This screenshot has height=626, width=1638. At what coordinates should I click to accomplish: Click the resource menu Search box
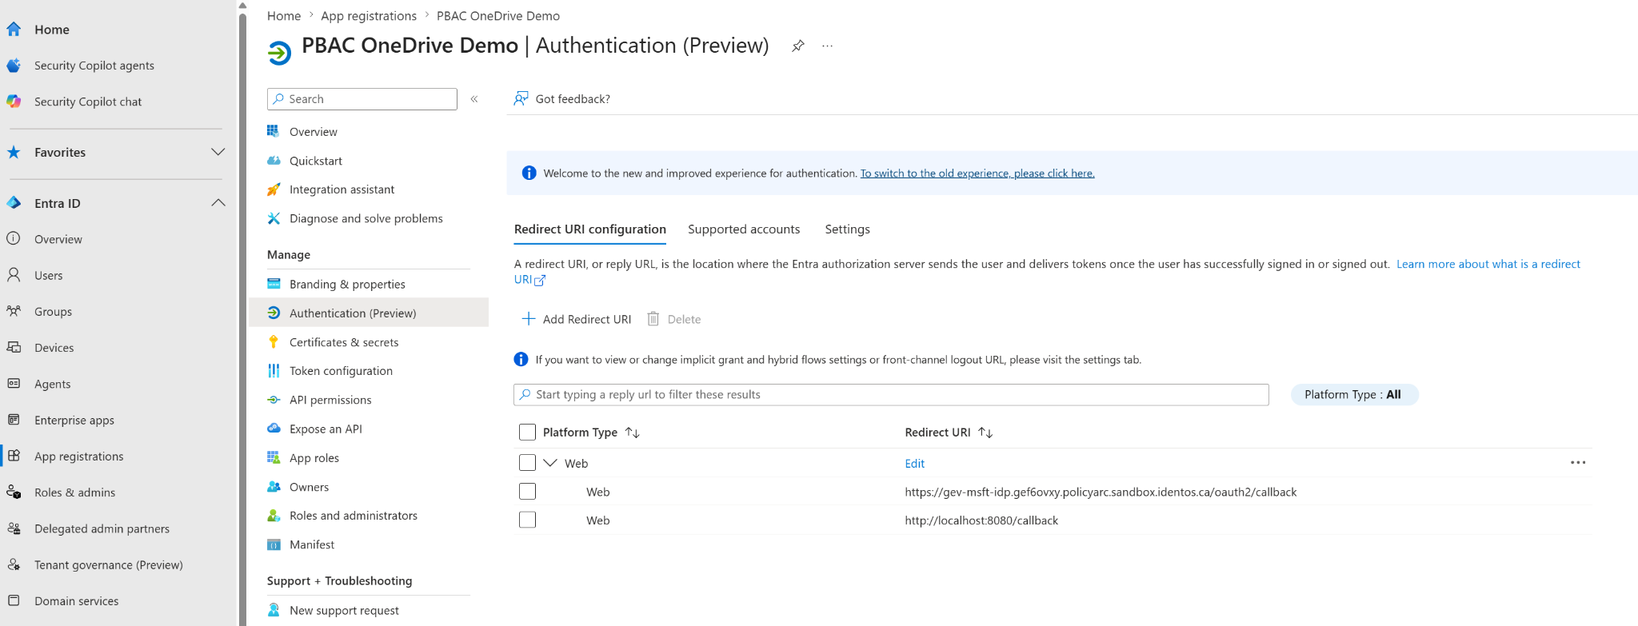[x=362, y=99]
